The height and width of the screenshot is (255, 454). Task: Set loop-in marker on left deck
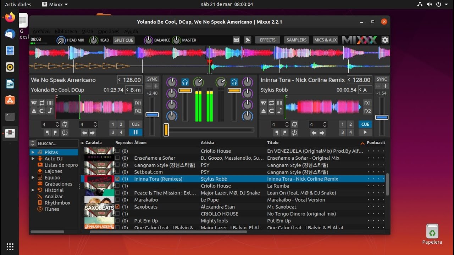click(x=48, y=133)
